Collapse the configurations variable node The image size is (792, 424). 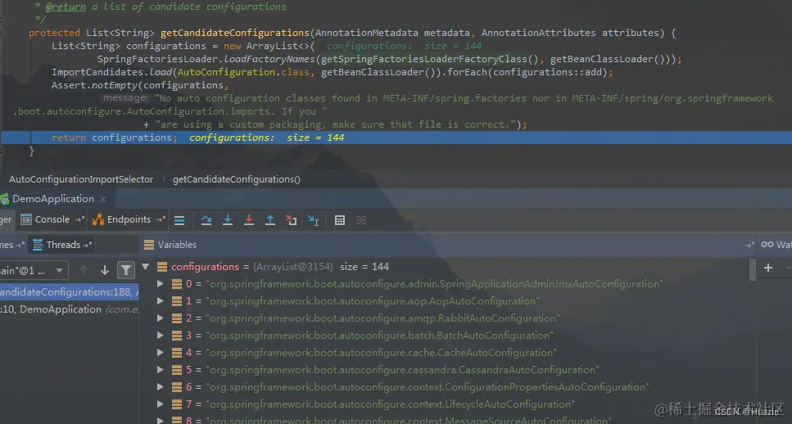(x=146, y=267)
